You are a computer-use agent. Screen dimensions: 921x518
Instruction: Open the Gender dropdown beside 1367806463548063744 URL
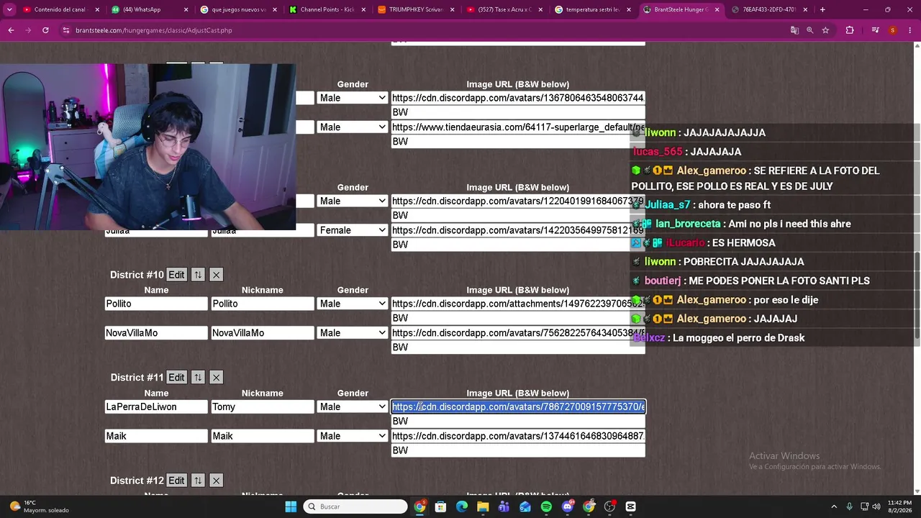tap(353, 98)
